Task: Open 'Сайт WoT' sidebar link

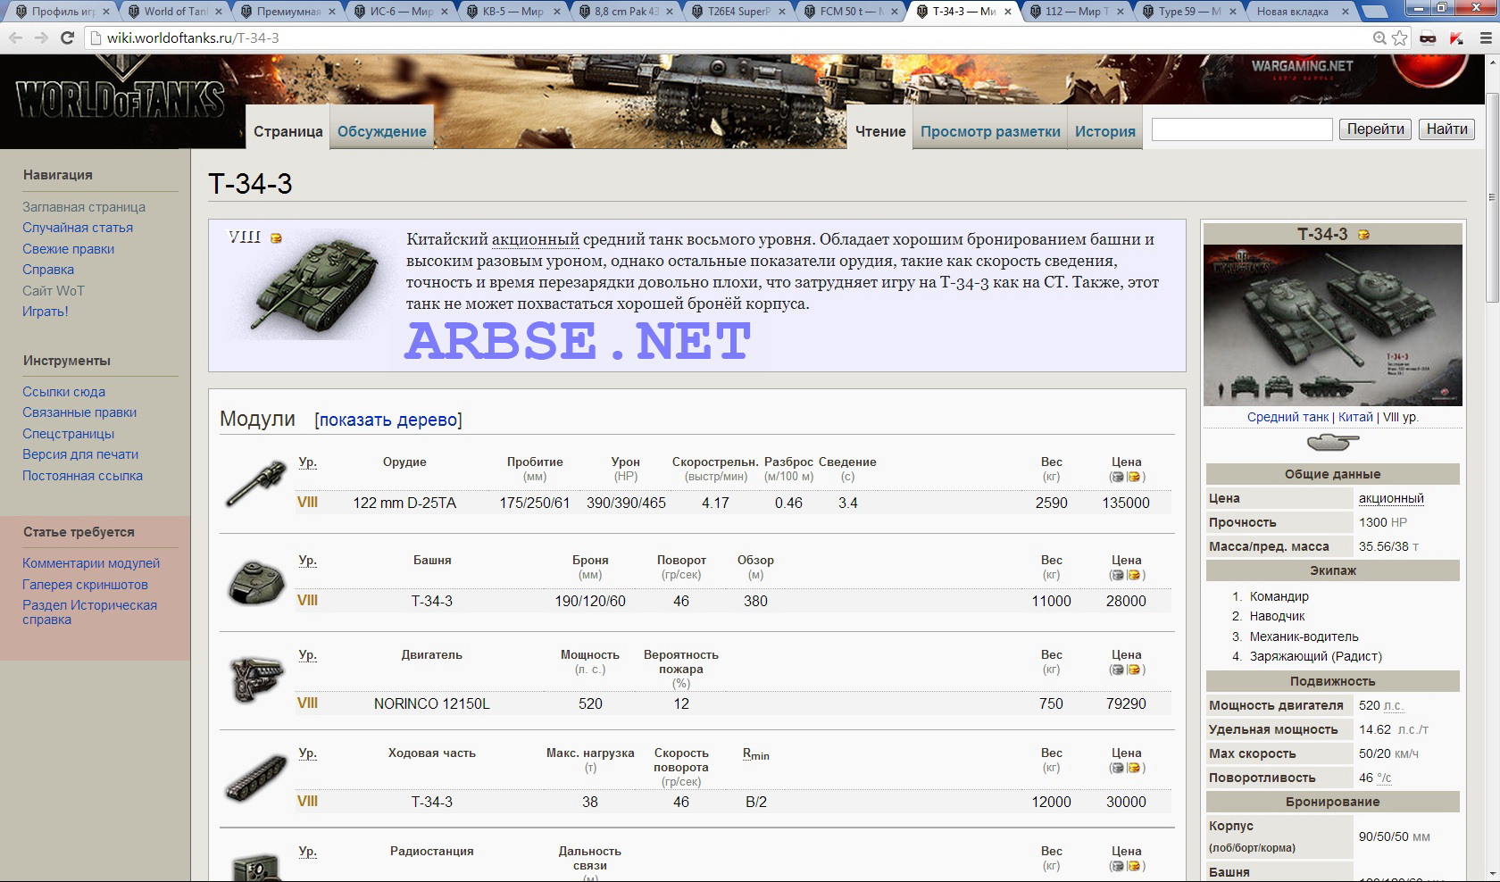Action: (x=54, y=290)
